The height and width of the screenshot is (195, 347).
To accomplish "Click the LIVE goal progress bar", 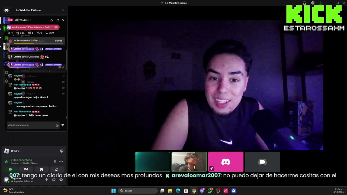I will 38,43.
